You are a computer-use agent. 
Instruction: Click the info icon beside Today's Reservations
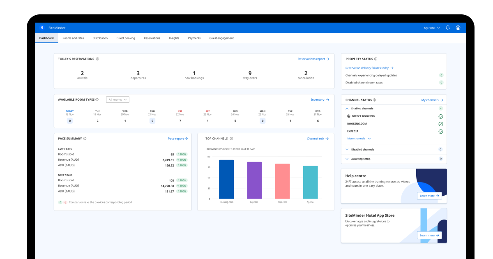point(97,59)
